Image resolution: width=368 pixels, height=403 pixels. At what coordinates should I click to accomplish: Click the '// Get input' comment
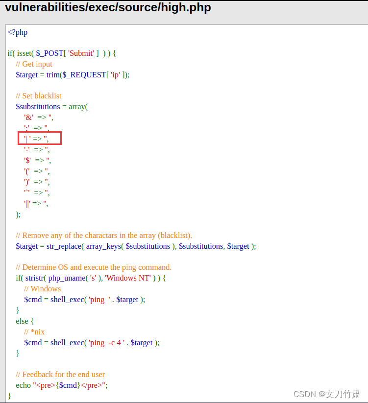34,64
